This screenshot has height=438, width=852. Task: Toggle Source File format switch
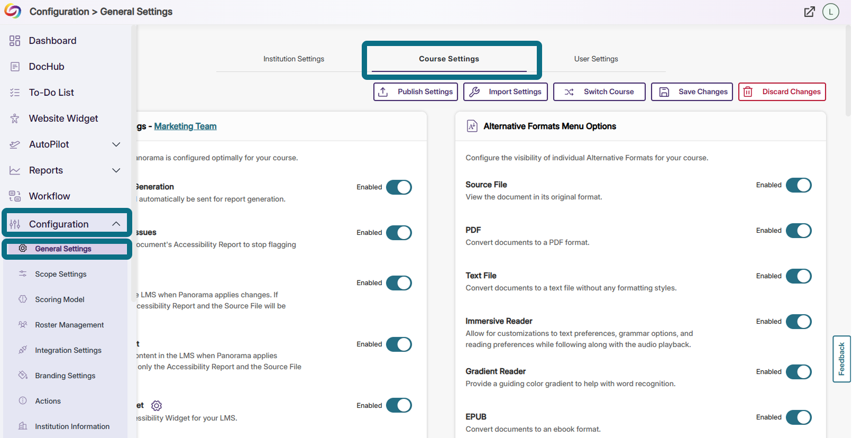pyautogui.click(x=799, y=185)
